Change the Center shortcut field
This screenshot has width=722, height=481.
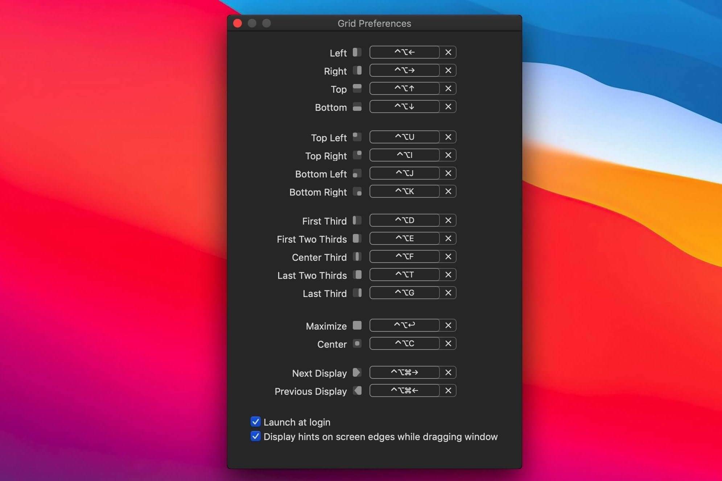tap(405, 344)
